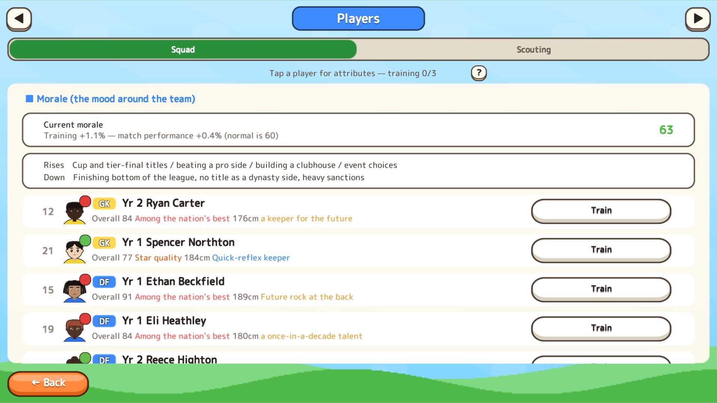Click the 'a keeper for the future' description

tap(307, 219)
